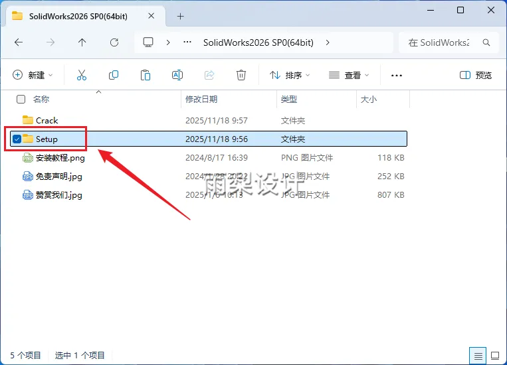Go back with the left arrow
This screenshot has height=365, width=507.
19,42
